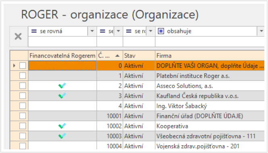This screenshot has height=153, width=268.
Task: Sort by the Č. column header
Action: 110,56
